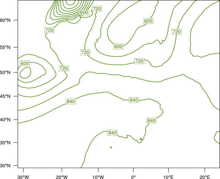Select the 45°N latitude axis label
Screen dimensions: 220x179
pyautogui.click(x=5, y=96)
